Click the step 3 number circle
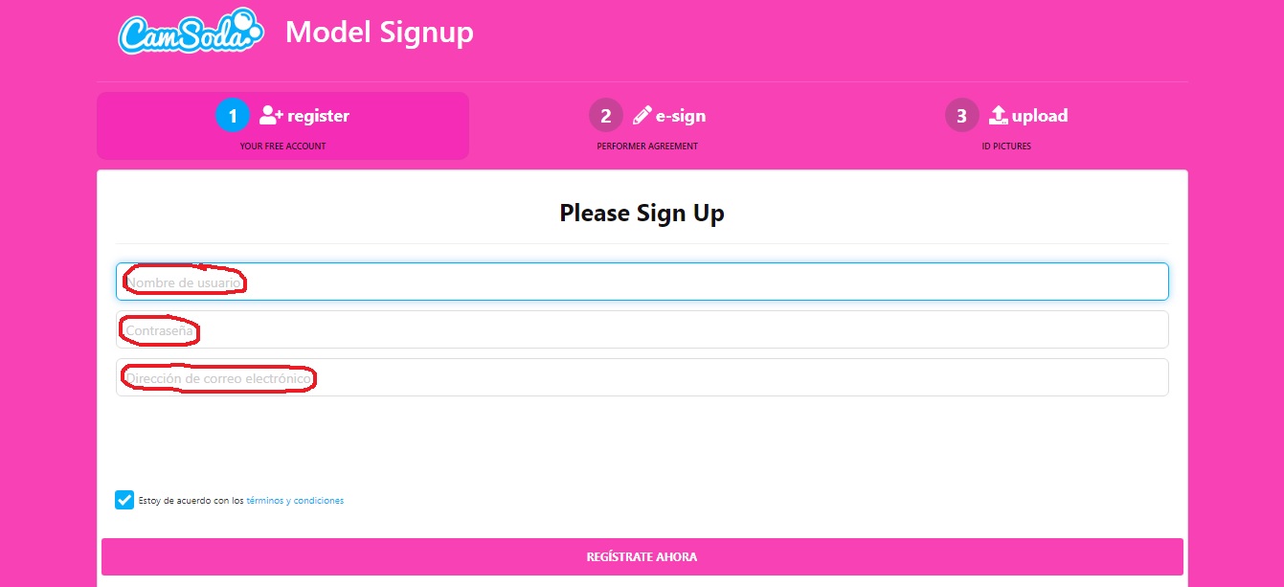The width and height of the screenshot is (1284, 587). pyautogui.click(x=961, y=116)
